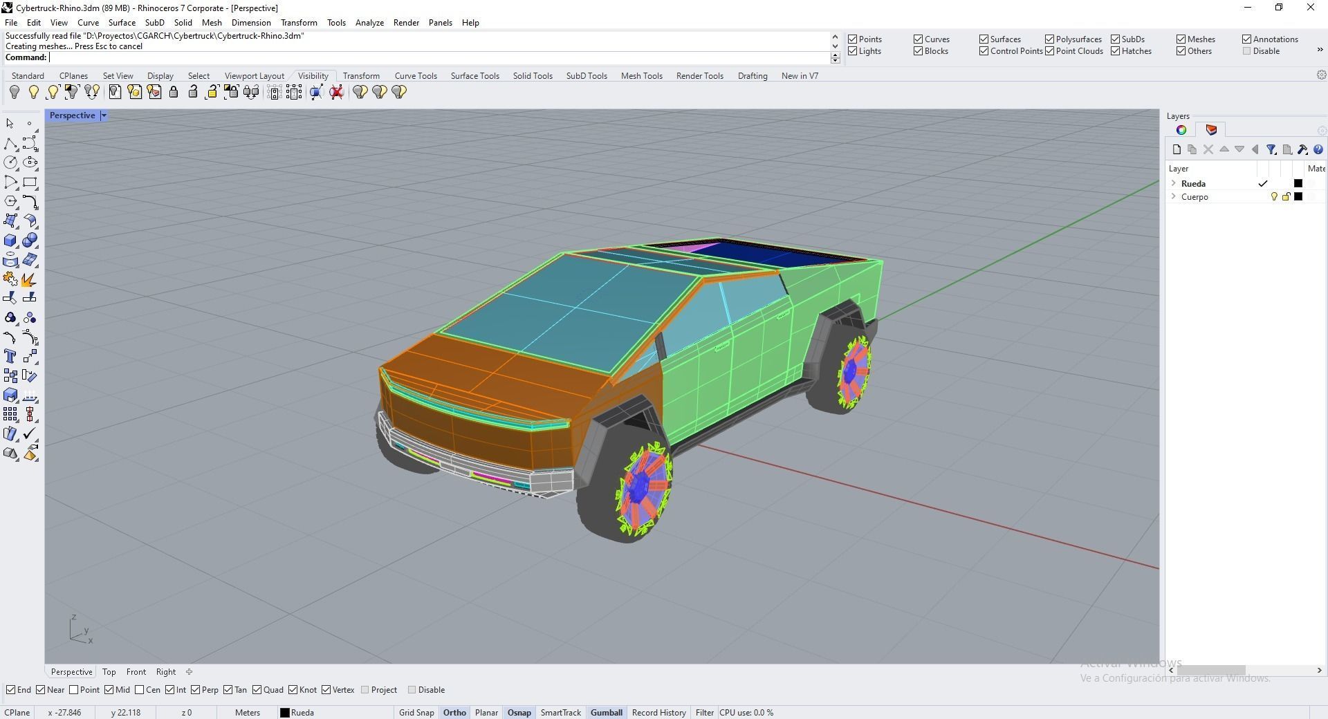Open the Surface menu
Screen dimensions: 1328x719
[x=122, y=22]
